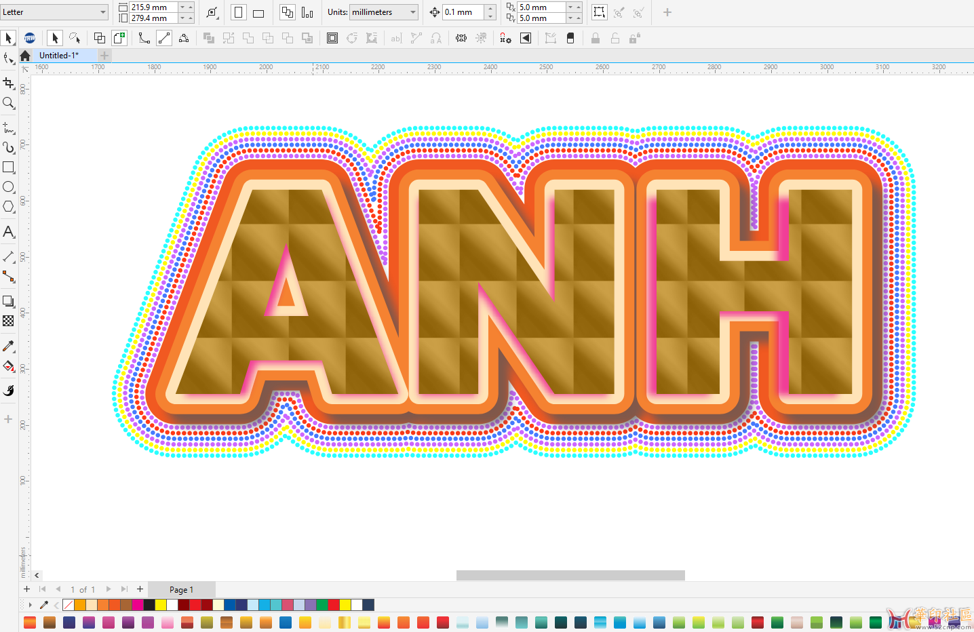Click the Bezier line segment button
The image size is (974, 632).
[x=164, y=38]
